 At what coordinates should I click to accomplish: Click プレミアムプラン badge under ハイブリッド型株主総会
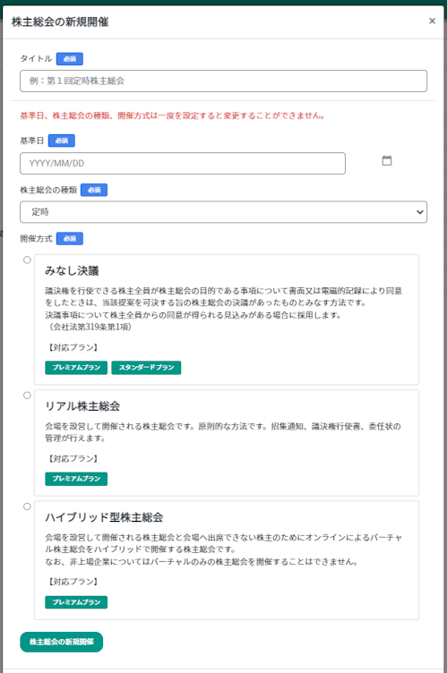point(76,602)
